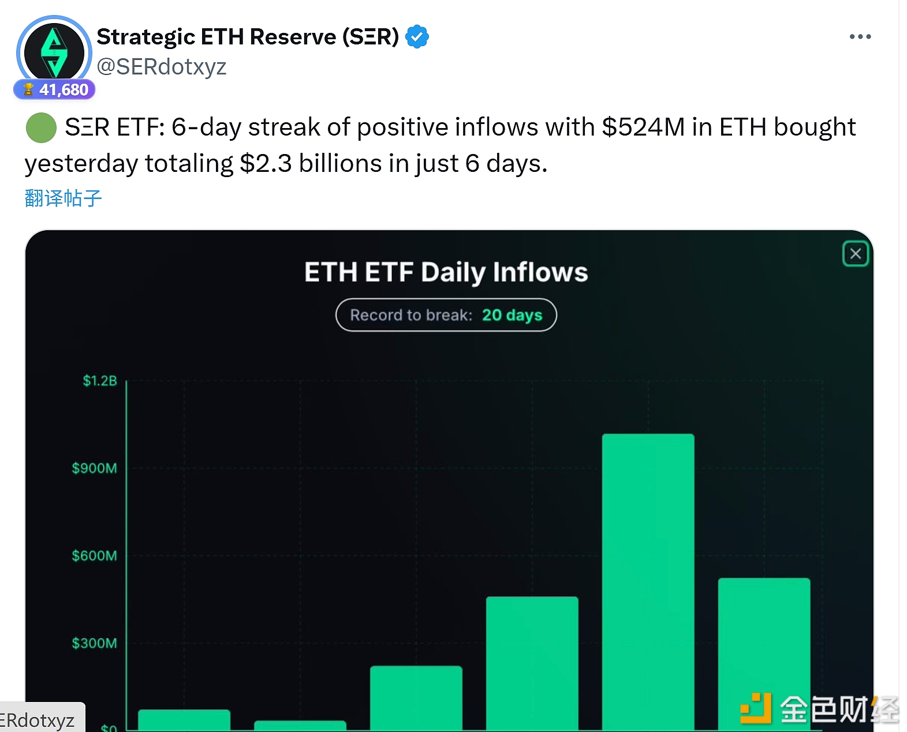The height and width of the screenshot is (732, 907).
Task: Click the fourth green bar near $450M
Action: tap(532, 663)
